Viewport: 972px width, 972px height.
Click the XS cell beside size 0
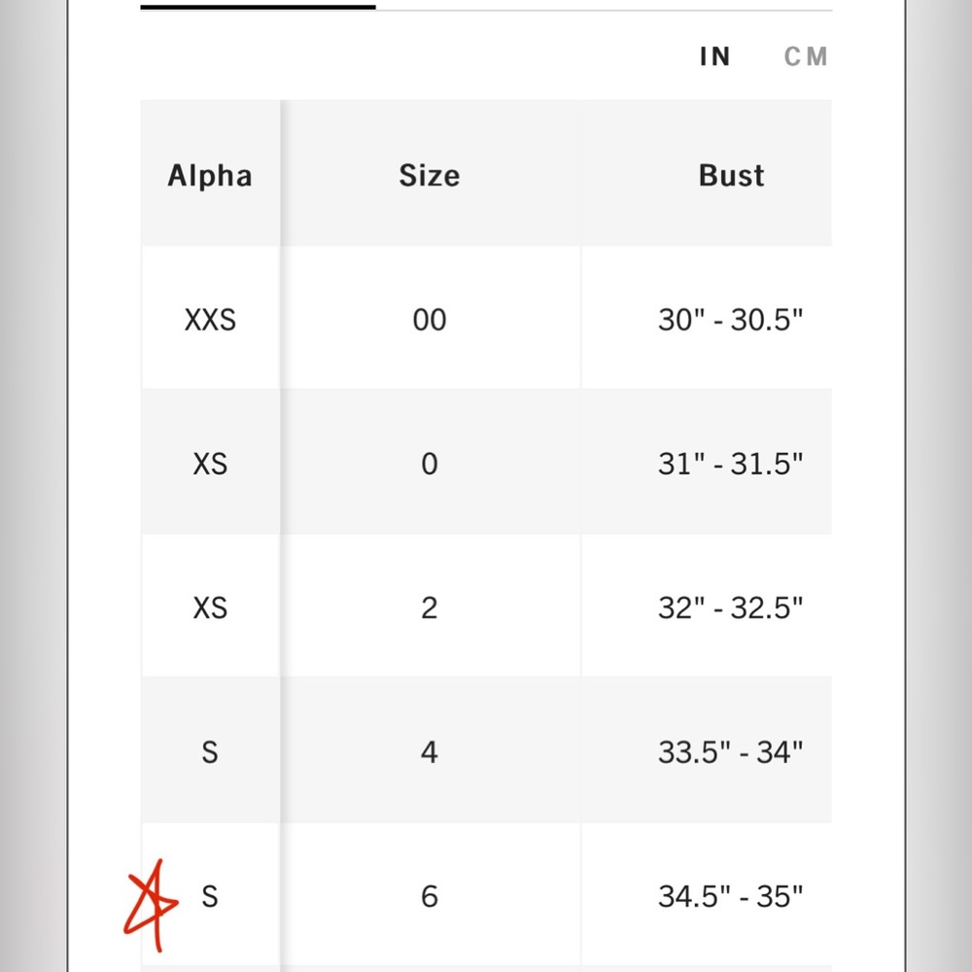tap(210, 464)
